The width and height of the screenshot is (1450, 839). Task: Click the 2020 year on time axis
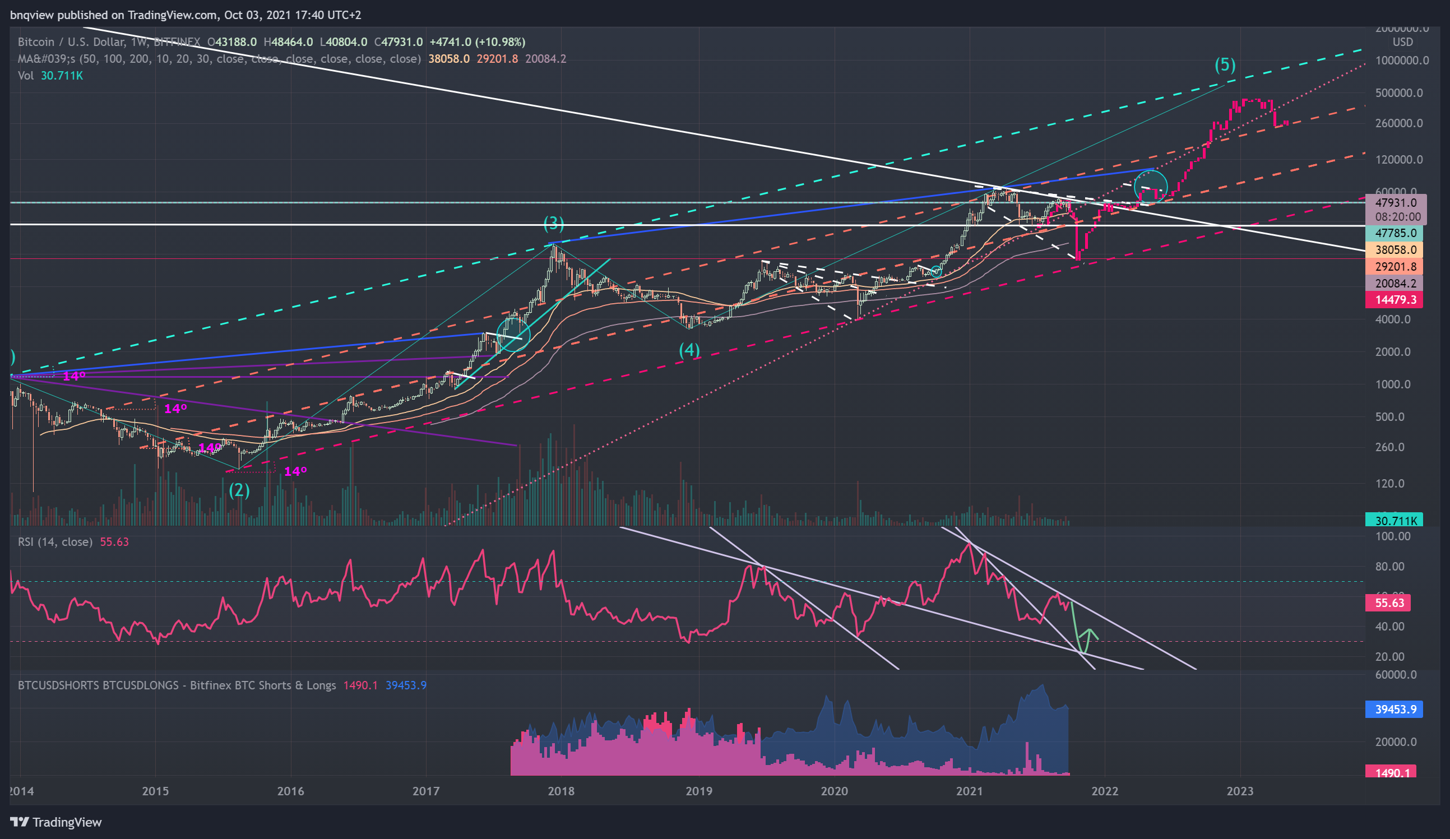click(835, 791)
